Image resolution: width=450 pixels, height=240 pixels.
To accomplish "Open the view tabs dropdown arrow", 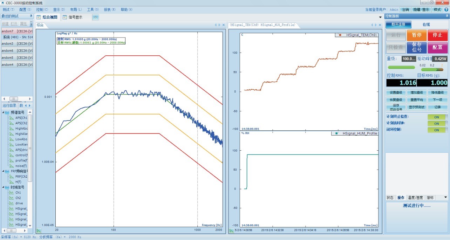I will [x=381, y=17].
